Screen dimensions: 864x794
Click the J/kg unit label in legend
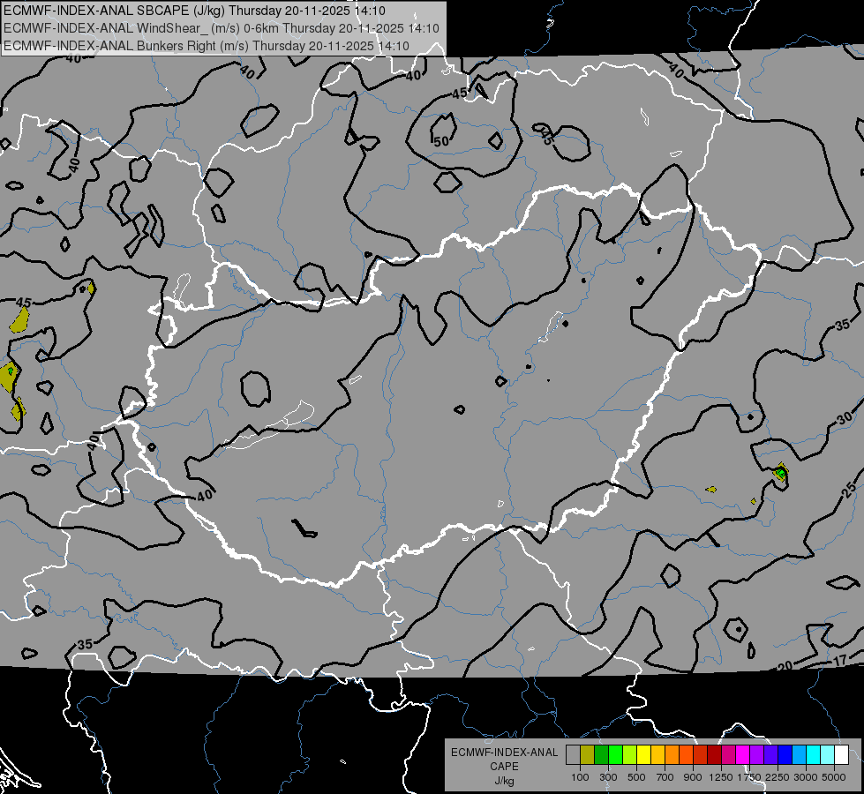click(504, 781)
